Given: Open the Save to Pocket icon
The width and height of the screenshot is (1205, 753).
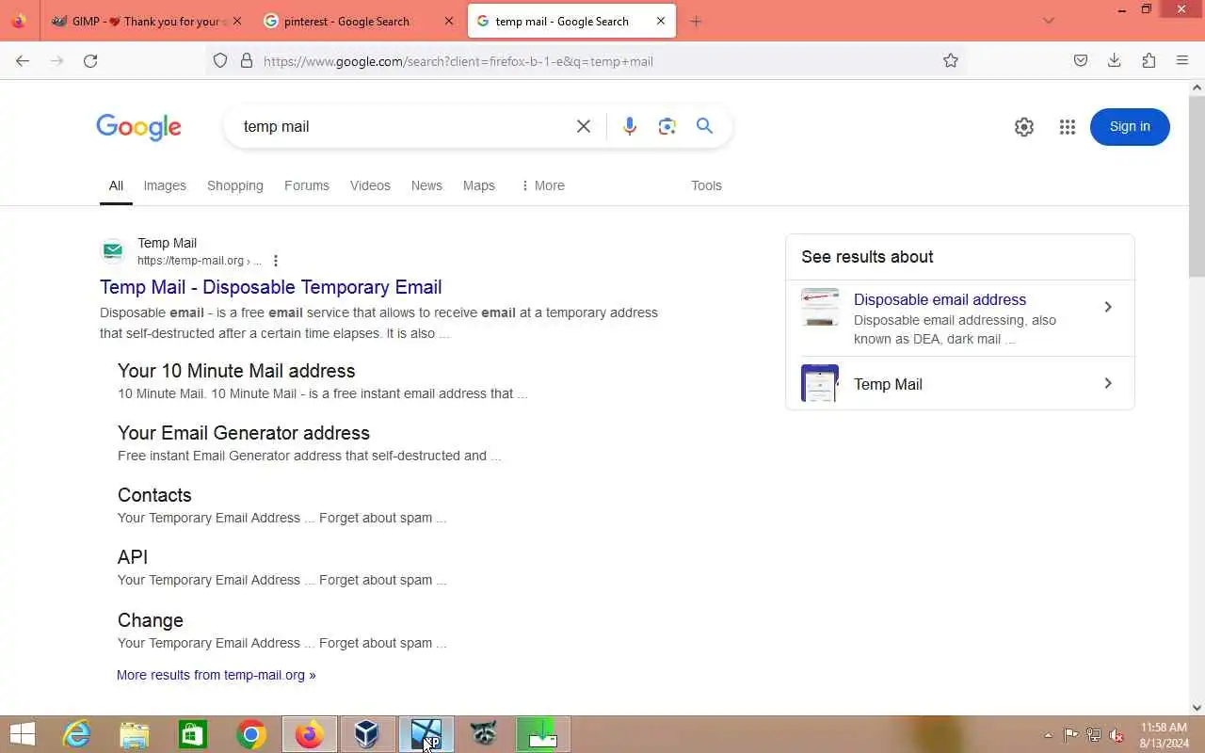Looking at the screenshot, I should (x=1081, y=61).
